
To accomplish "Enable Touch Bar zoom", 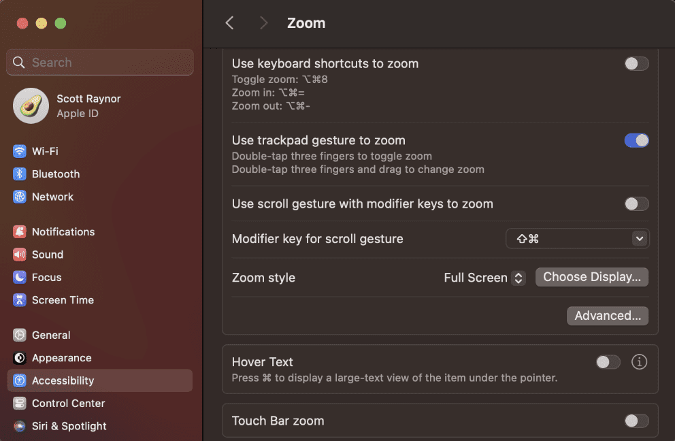I will pyautogui.click(x=636, y=421).
